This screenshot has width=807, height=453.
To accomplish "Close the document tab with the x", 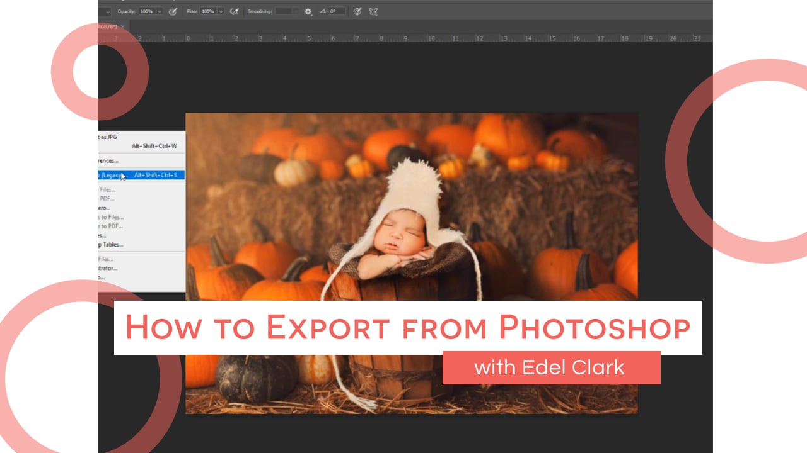I will [122, 26].
